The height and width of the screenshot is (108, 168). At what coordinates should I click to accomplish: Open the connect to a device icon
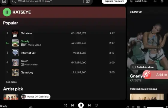coord(139,107)
